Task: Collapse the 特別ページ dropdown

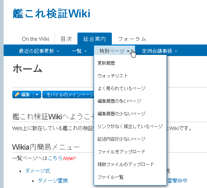Action: click(114, 51)
